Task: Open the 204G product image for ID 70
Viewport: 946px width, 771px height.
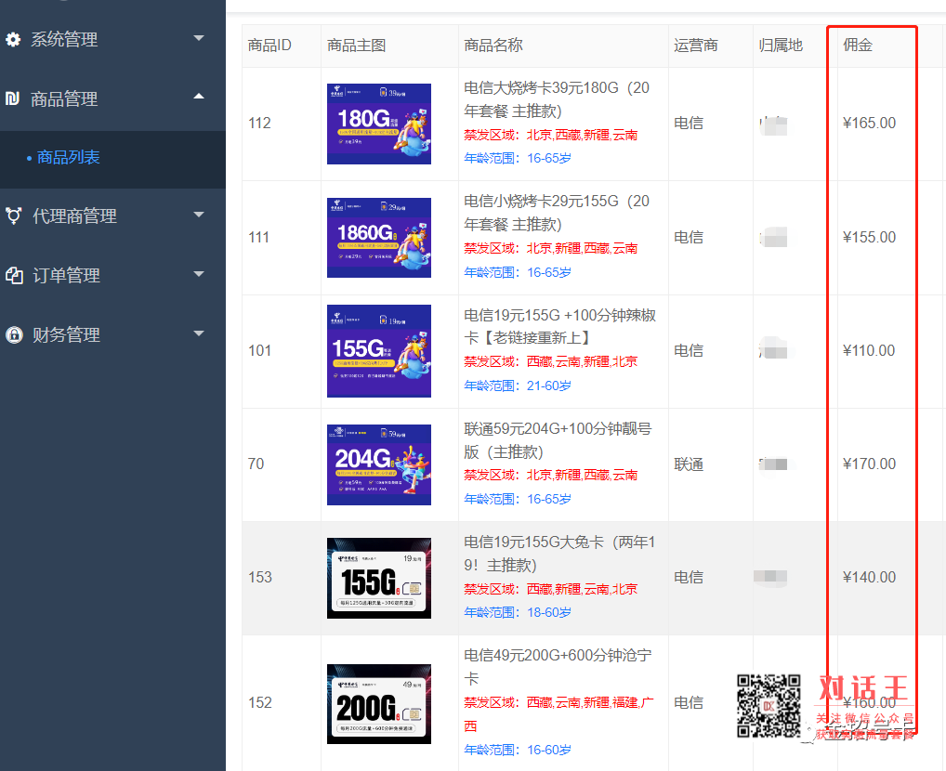Action: [379, 464]
